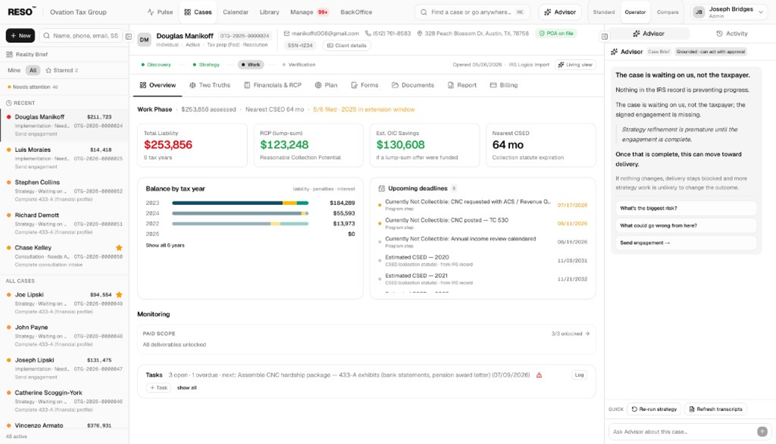Show Starred cases filter

click(62, 70)
